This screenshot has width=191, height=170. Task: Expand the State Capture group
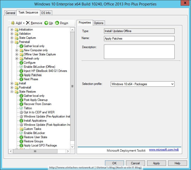tap(12, 38)
